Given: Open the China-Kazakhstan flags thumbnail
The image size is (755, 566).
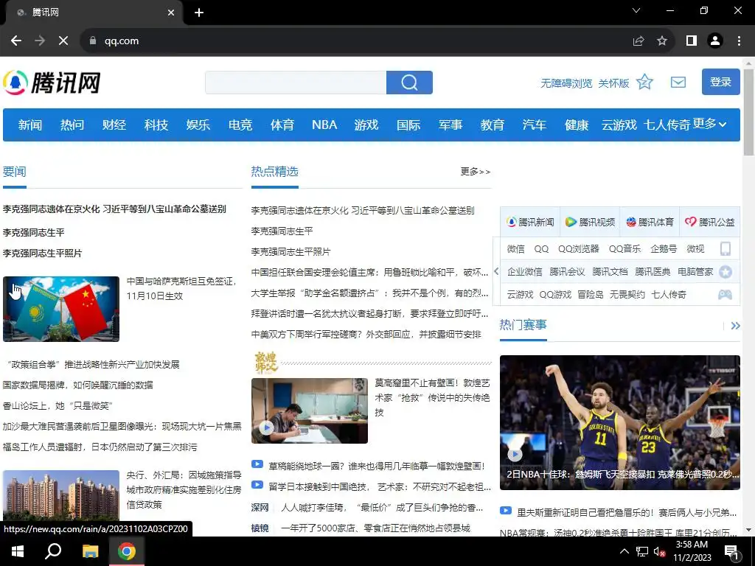Looking at the screenshot, I should (61, 309).
